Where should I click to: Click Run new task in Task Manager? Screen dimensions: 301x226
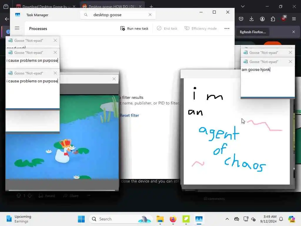134,29
